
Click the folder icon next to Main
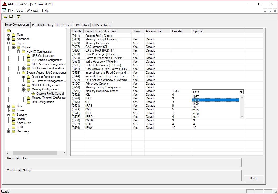(14, 35)
